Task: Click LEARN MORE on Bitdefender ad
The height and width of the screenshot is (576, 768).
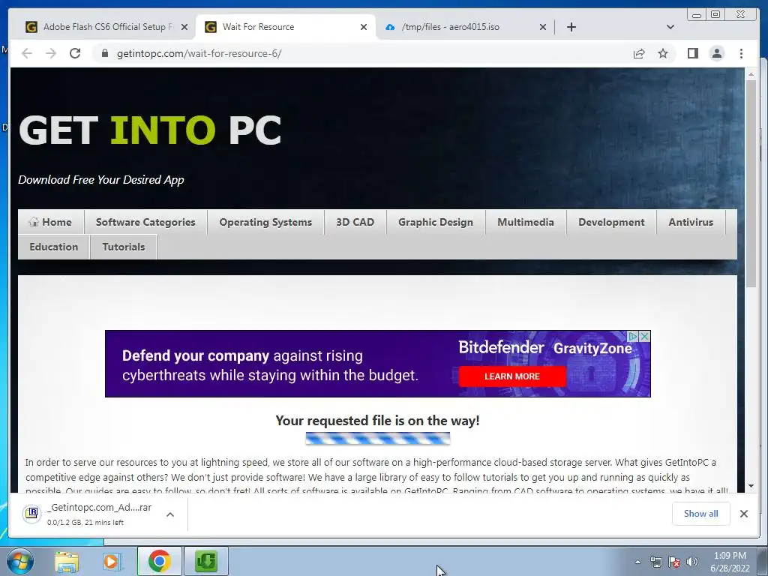Action: 512,376
